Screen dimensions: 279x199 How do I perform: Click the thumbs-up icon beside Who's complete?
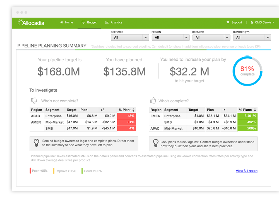coord(153,100)
